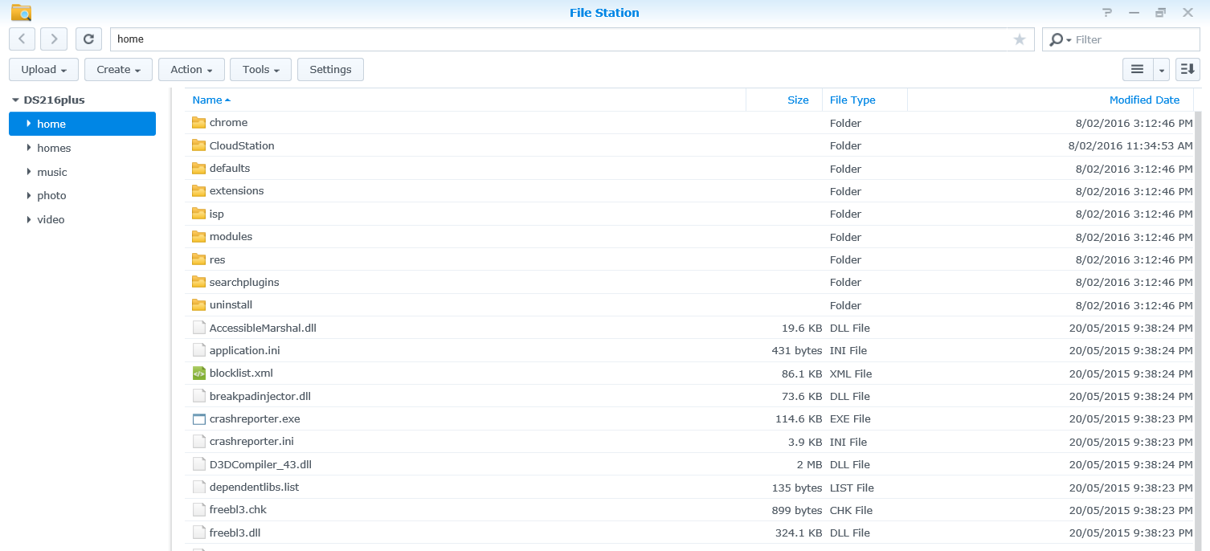Open the Tools menu
This screenshot has height=551, width=1210.
coord(260,69)
